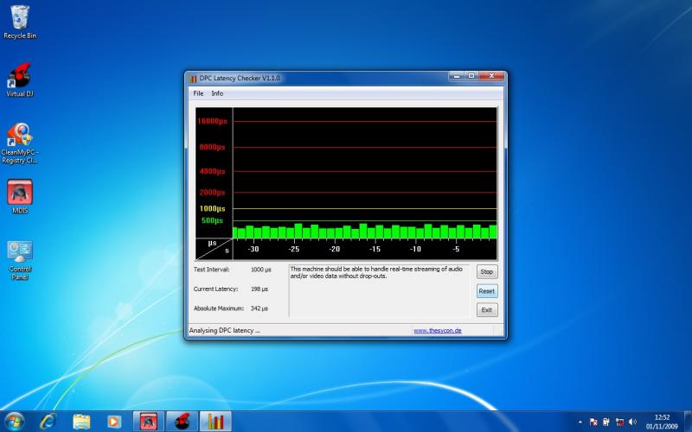692x432 pixels.
Task: Click the DPC Latency Checker title bar icon
Action: click(x=193, y=79)
